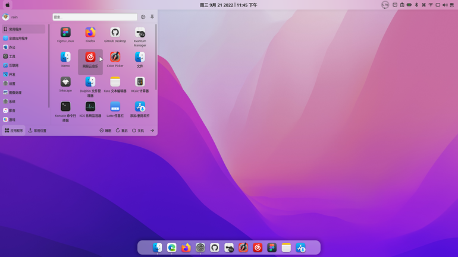The height and width of the screenshot is (257, 458).
Task: Open Kate 文本编辑器 in launcher
Action: [x=115, y=84]
